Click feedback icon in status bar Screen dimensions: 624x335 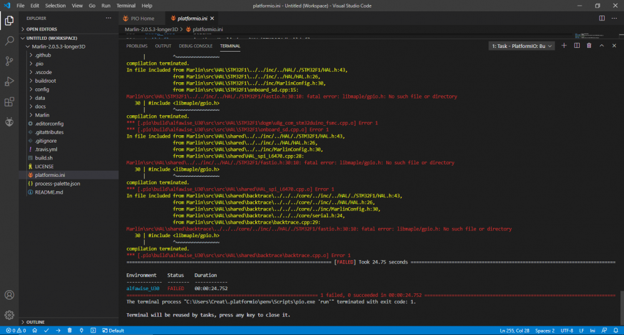pyautogui.click(x=604, y=331)
